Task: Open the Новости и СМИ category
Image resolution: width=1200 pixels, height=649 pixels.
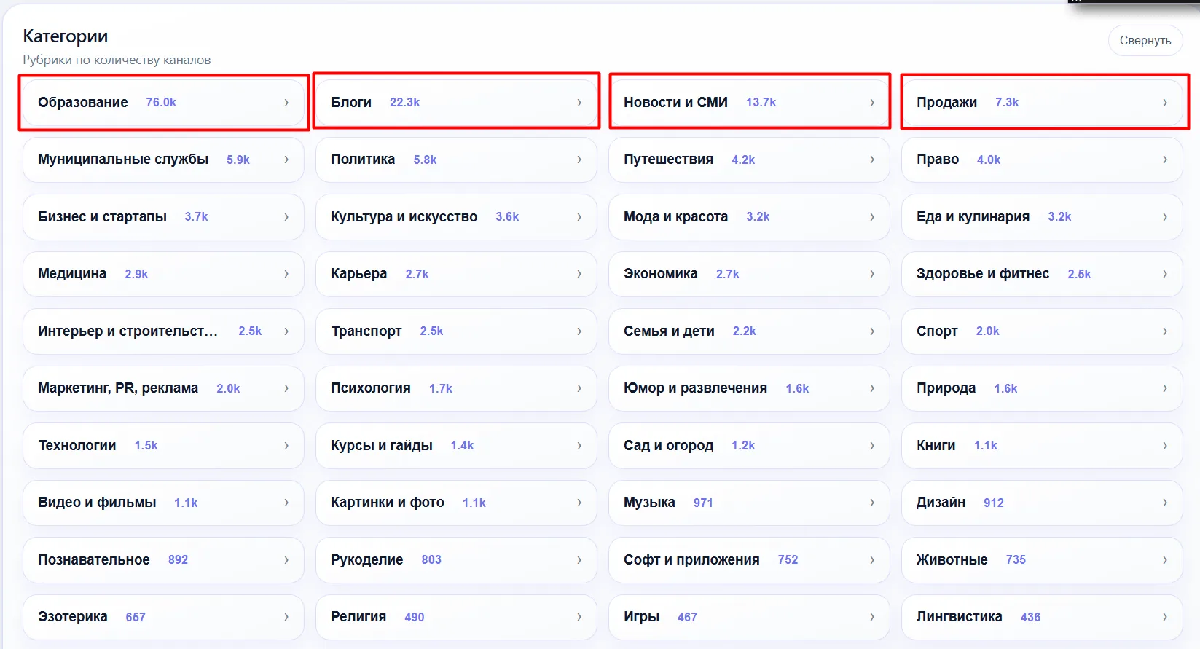Action: (x=749, y=103)
